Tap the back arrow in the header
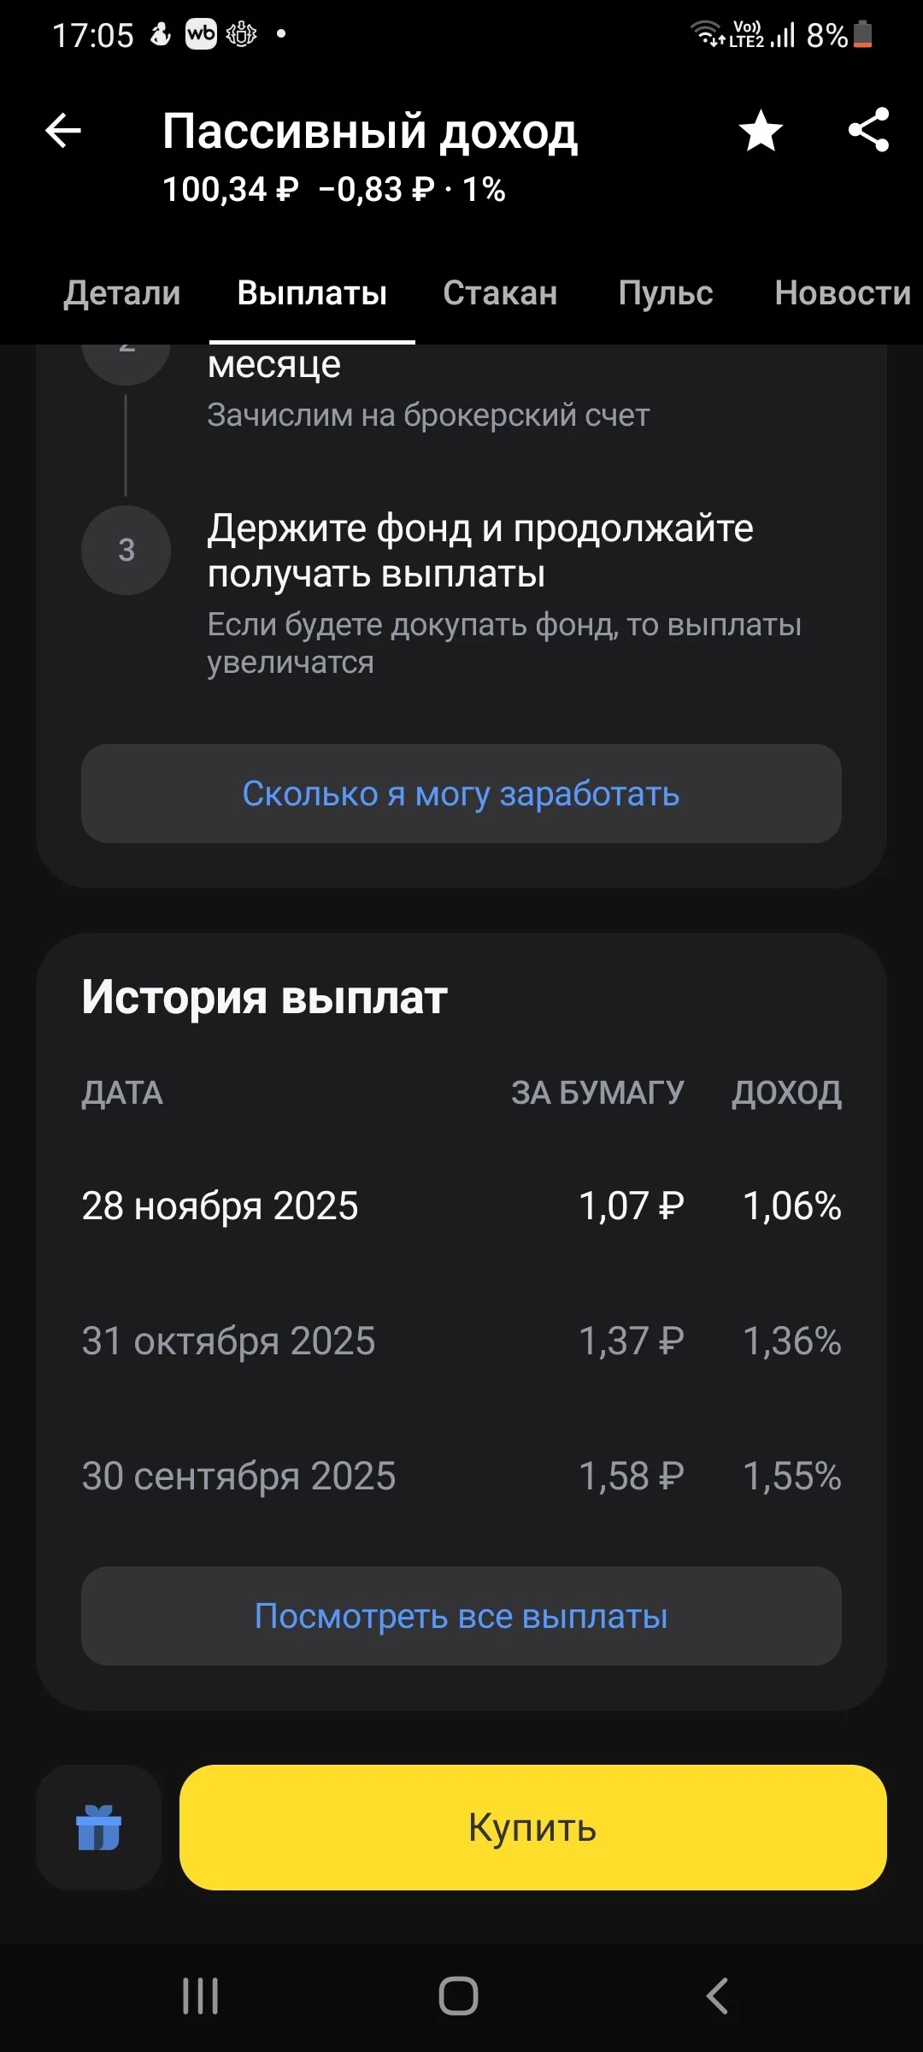 tap(63, 131)
